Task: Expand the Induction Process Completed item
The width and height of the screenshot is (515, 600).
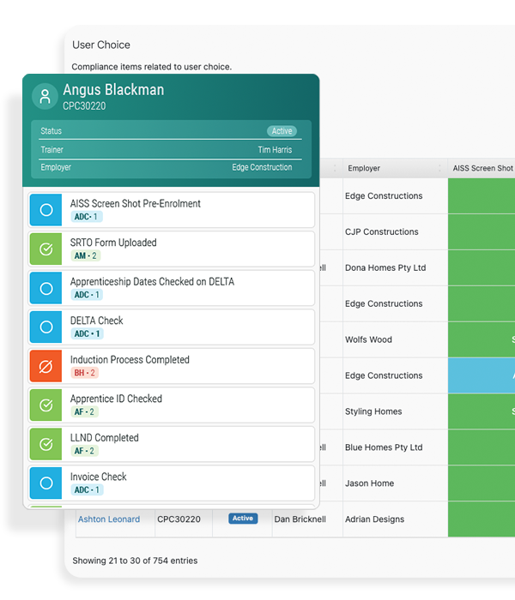Action: (172, 366)
